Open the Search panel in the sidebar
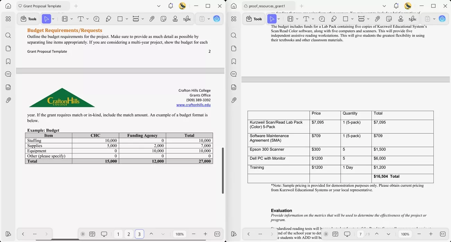Image resolution: width=451 pixels, height=242 pixels. (8, 35)
